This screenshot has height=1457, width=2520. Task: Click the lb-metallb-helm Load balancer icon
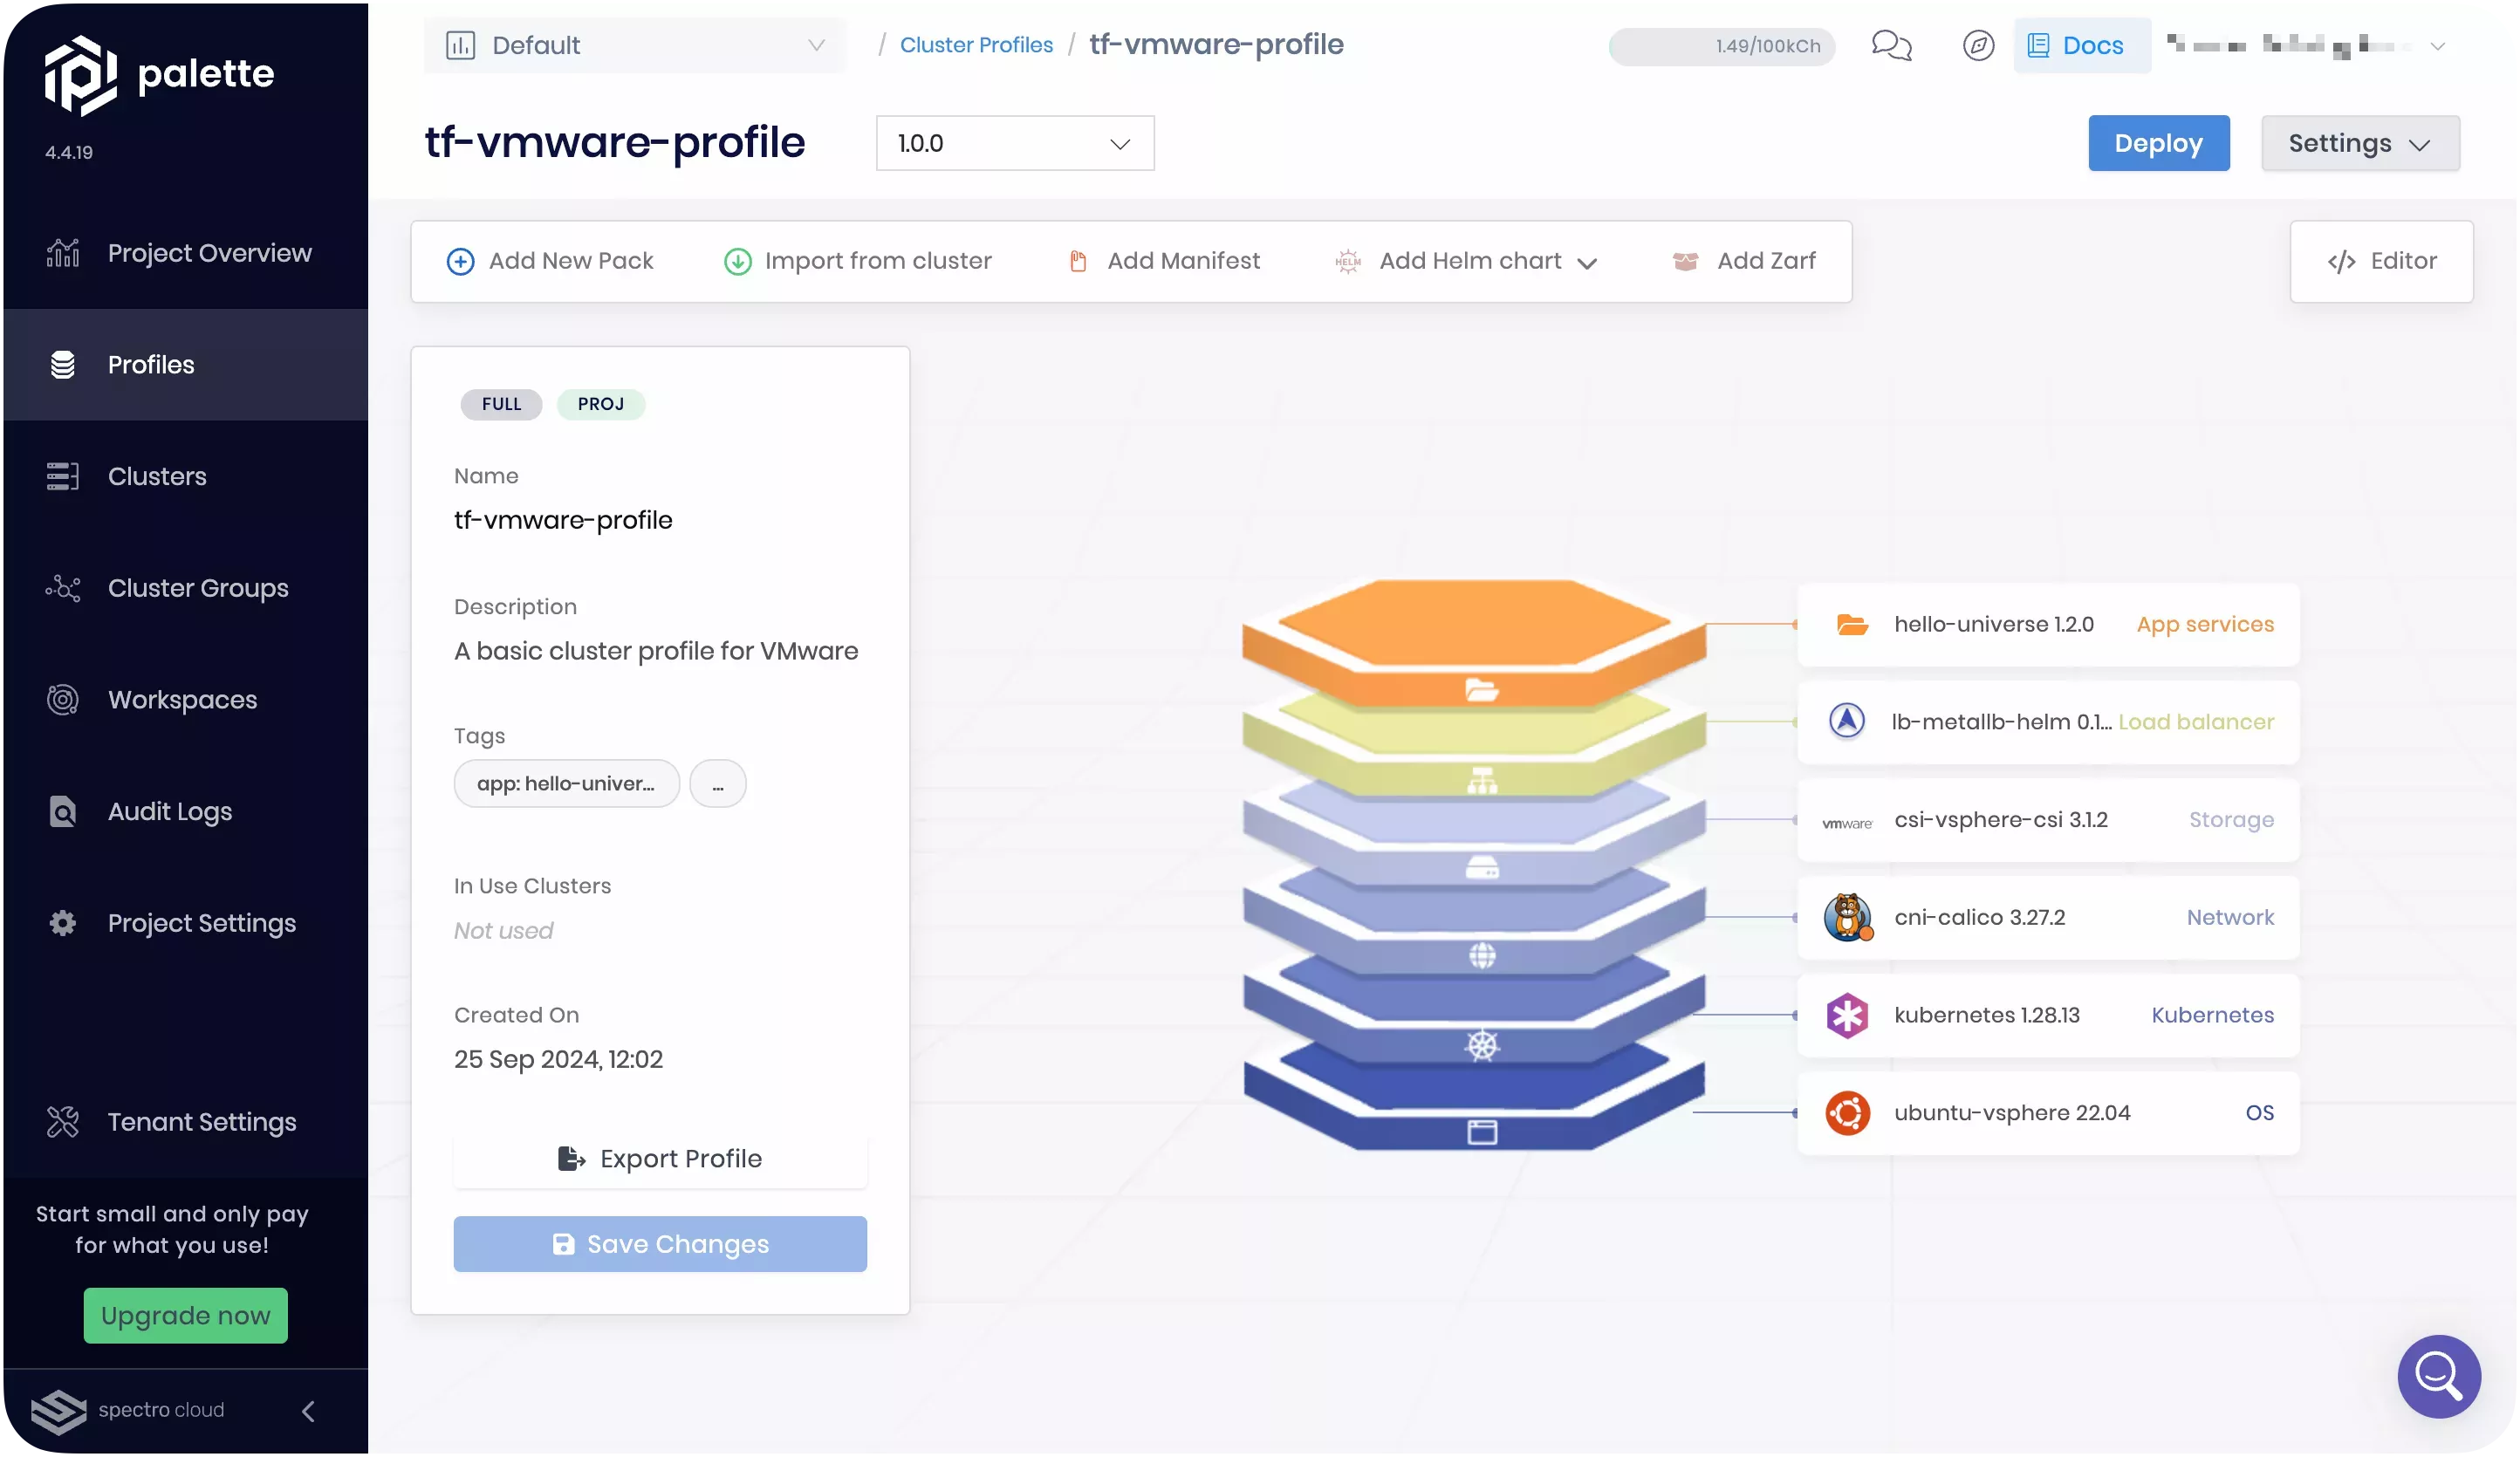coord(1849,722)
